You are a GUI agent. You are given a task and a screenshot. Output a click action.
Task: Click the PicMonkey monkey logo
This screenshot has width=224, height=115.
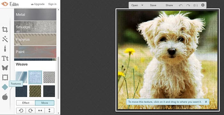5,4
